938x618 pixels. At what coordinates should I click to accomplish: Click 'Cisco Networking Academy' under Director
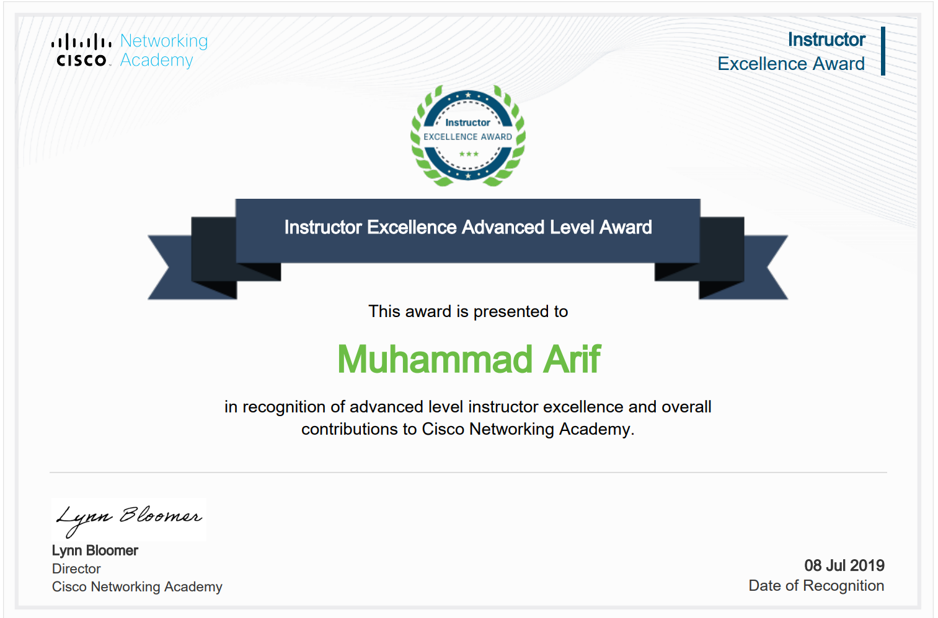click(137, 586)
